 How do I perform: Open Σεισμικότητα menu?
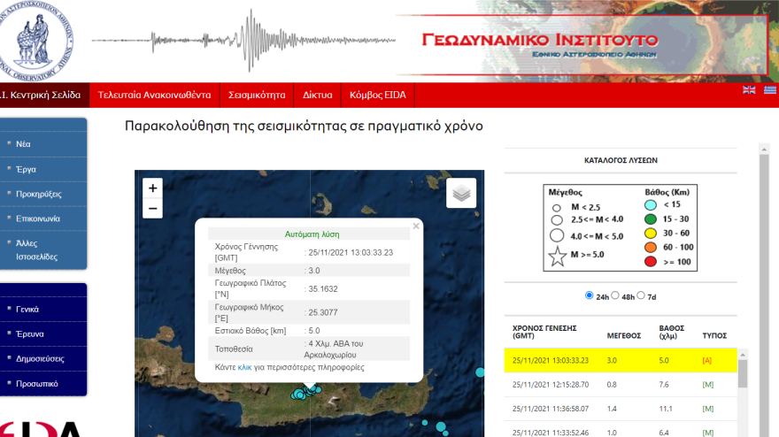tap(257, 95)
